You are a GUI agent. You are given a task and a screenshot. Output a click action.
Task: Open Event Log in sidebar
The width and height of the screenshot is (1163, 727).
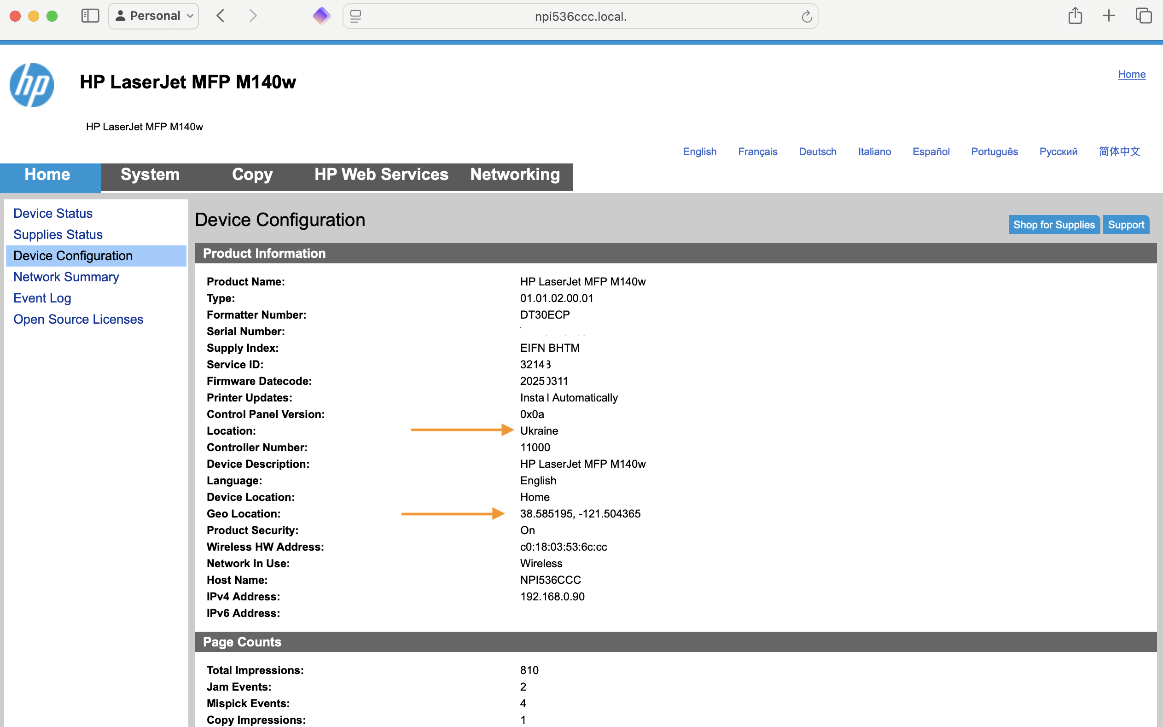[42, 298]
